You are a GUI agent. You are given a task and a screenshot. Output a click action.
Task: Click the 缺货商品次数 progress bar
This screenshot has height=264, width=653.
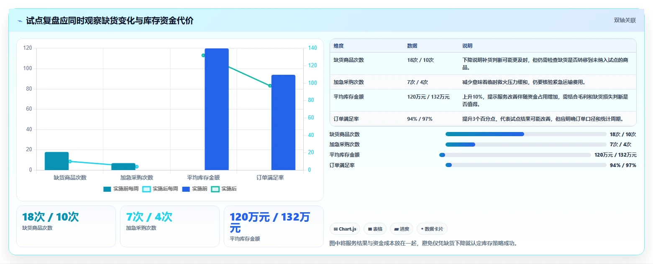526,134
